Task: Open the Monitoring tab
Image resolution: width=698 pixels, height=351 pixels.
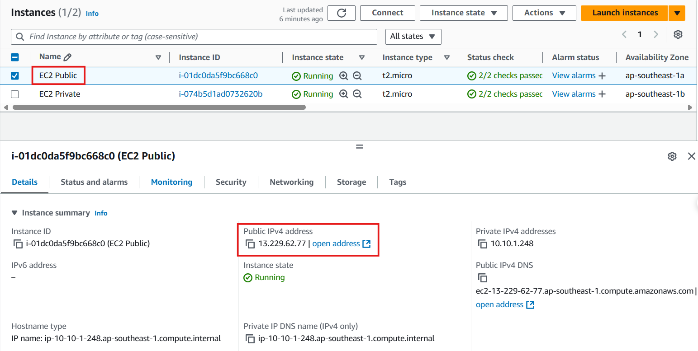Action: pos(171,182)
